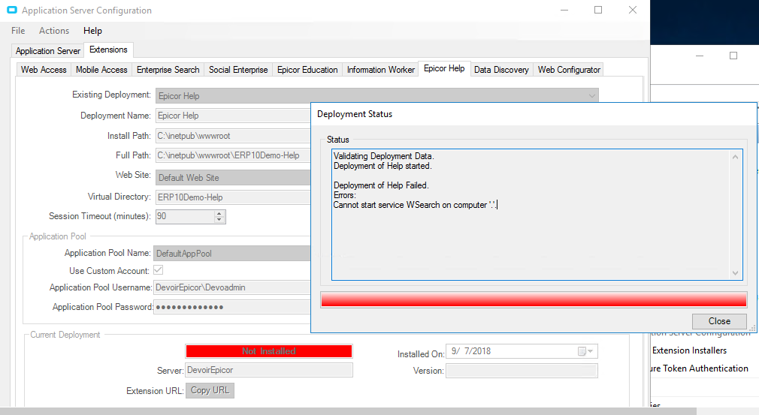Minimize the background window
The width and height of the screenshot is (759, 415).
pyautogui.click(x=700, y=56)
